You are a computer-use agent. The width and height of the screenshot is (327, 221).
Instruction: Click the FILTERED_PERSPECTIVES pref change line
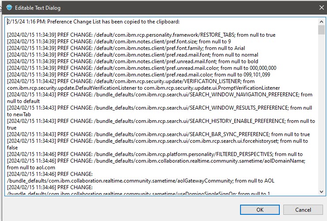coord(155,154)
